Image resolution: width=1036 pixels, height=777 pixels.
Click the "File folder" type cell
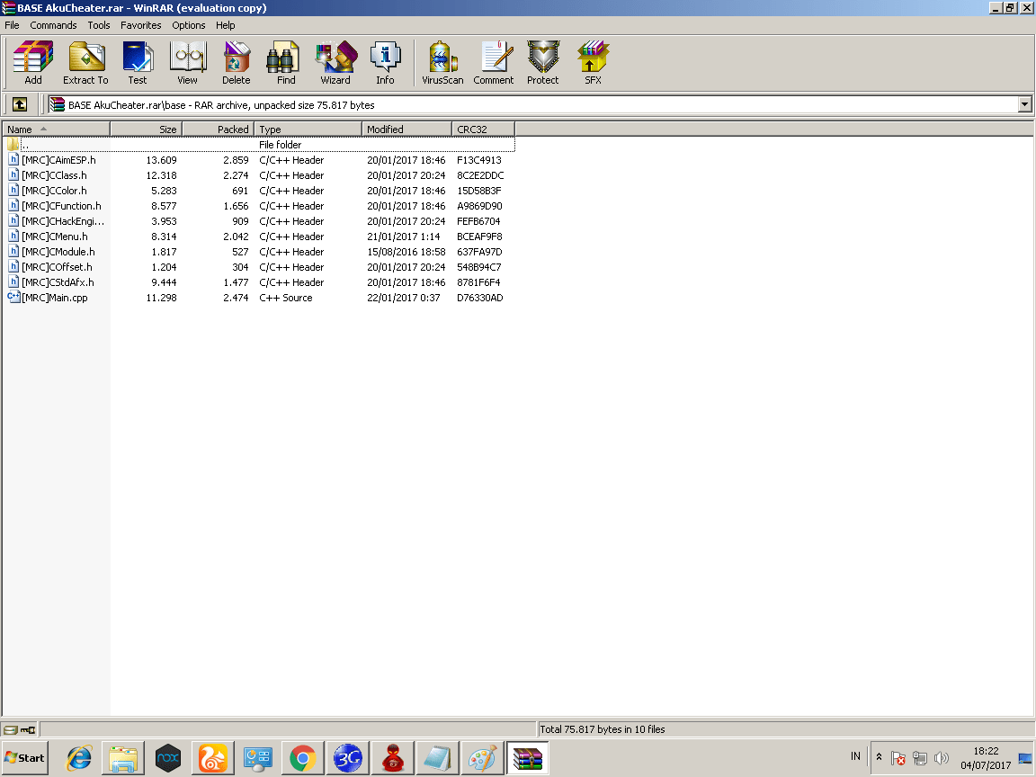coord(281,144)
